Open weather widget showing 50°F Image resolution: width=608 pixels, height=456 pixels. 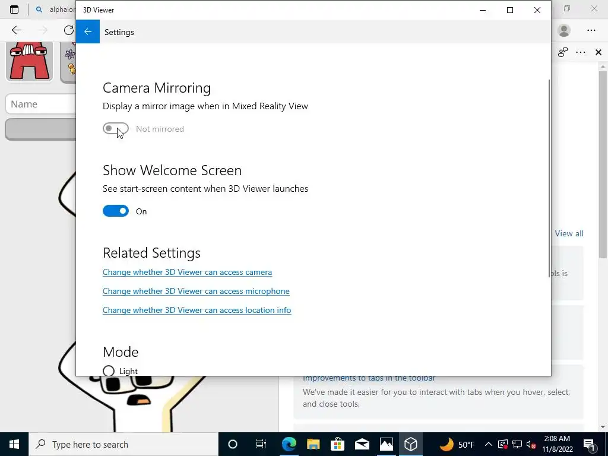[458, 444]
